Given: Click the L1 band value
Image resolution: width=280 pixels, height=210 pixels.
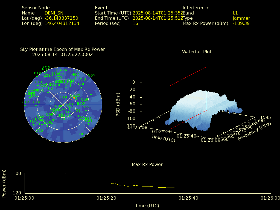Looking at the screenshot, I should click(235, 13).
